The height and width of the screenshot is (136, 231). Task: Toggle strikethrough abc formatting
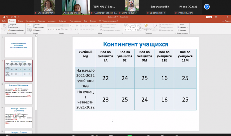(59, 29)
